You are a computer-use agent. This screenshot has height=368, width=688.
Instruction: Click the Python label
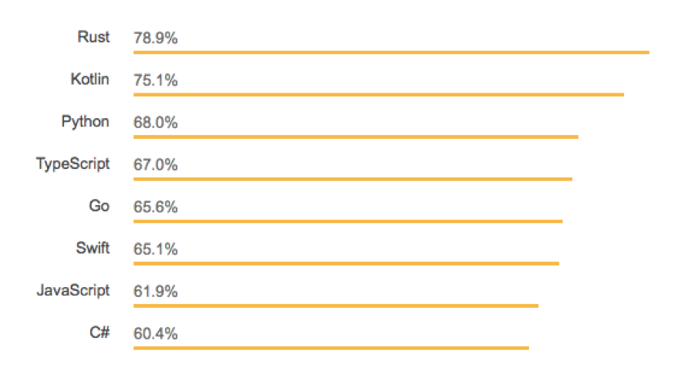85,122
